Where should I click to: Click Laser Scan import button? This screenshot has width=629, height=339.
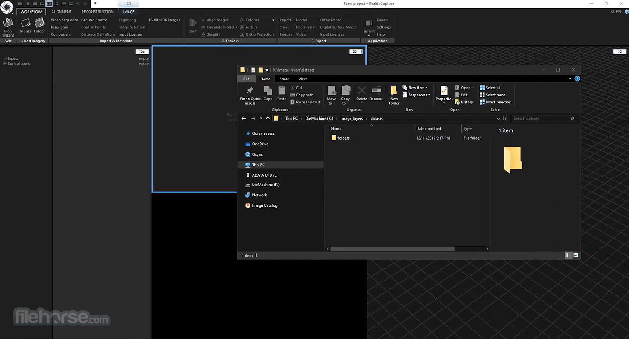click(x=59, y=27)
